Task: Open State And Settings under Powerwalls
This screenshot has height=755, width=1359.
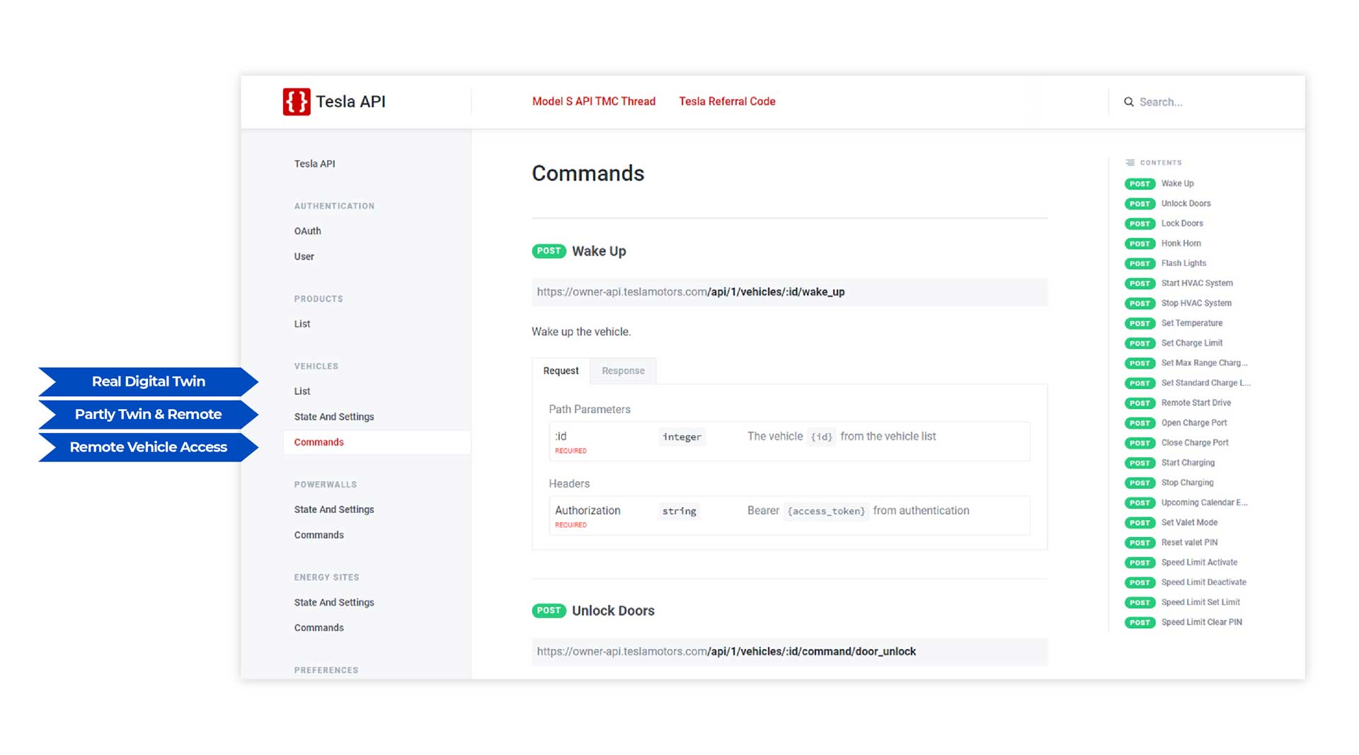Action: pos(333,509)
